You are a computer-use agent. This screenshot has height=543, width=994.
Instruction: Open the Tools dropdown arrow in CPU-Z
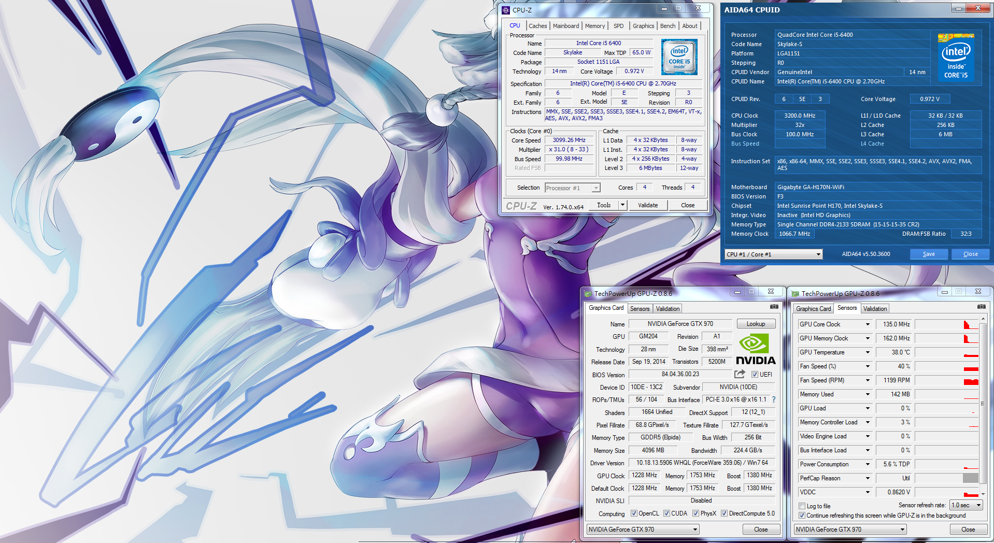(x=623, y=205)
